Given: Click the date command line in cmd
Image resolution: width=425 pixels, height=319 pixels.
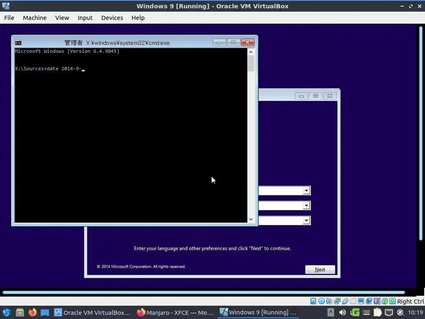Looking at the screenshot, I should click(50, 69).
